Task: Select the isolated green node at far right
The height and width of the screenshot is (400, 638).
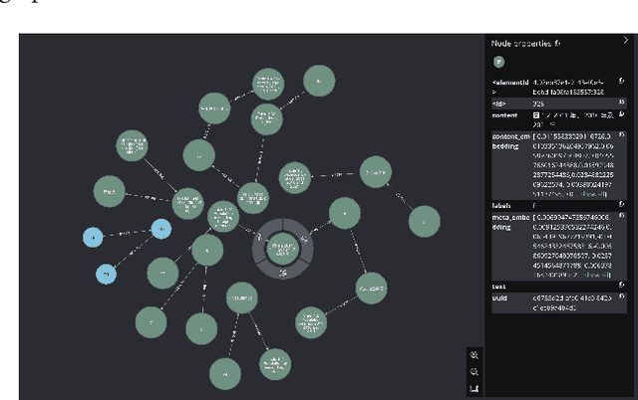Action: coord(425,221)
